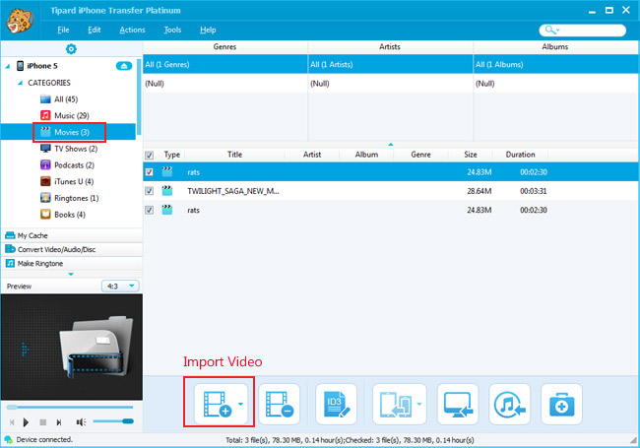This screenshot has width=640, height=448.
Task: Click the Stop button in preview
Action: coord(43,422)
